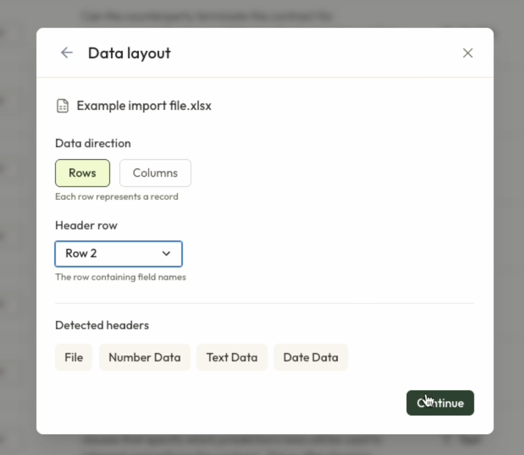Click the "Each row represents a record" hint
The width and height of the screenshot is (524, 455).
coord(117,197)
